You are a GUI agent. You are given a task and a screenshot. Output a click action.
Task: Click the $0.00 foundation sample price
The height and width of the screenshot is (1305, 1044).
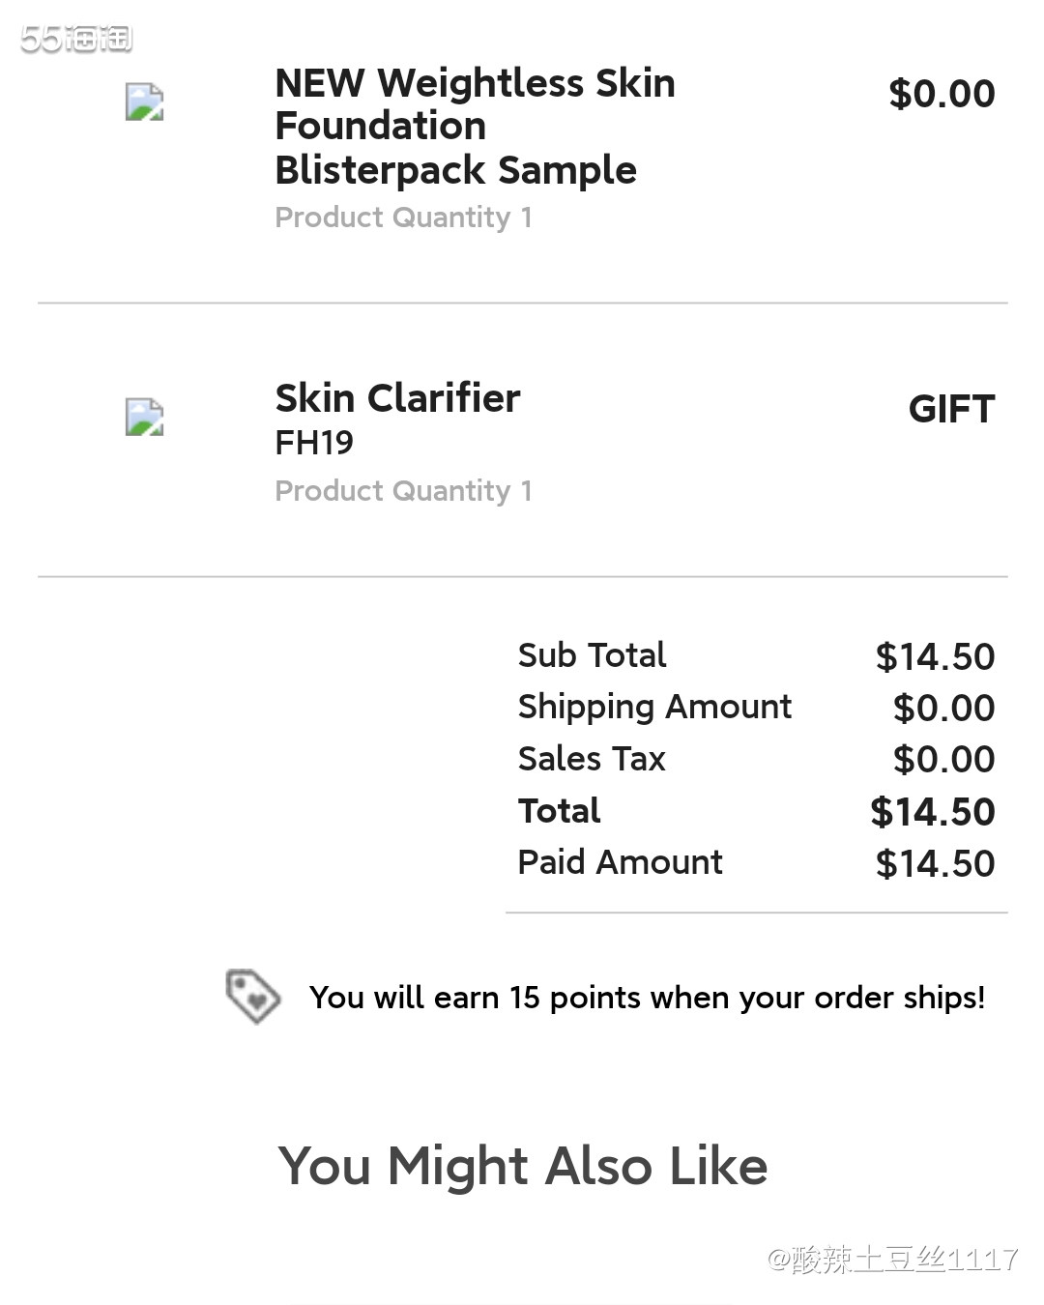942,94
